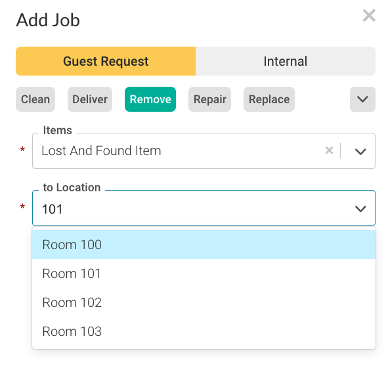Open the to Location dropdown chevron

tap(360, 208)
